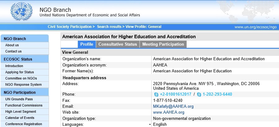Click the Address: label

coord(70,84)
